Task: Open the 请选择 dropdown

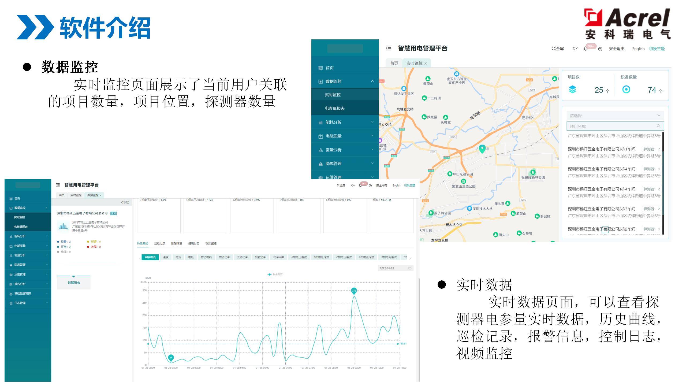Action: (615, 116)
